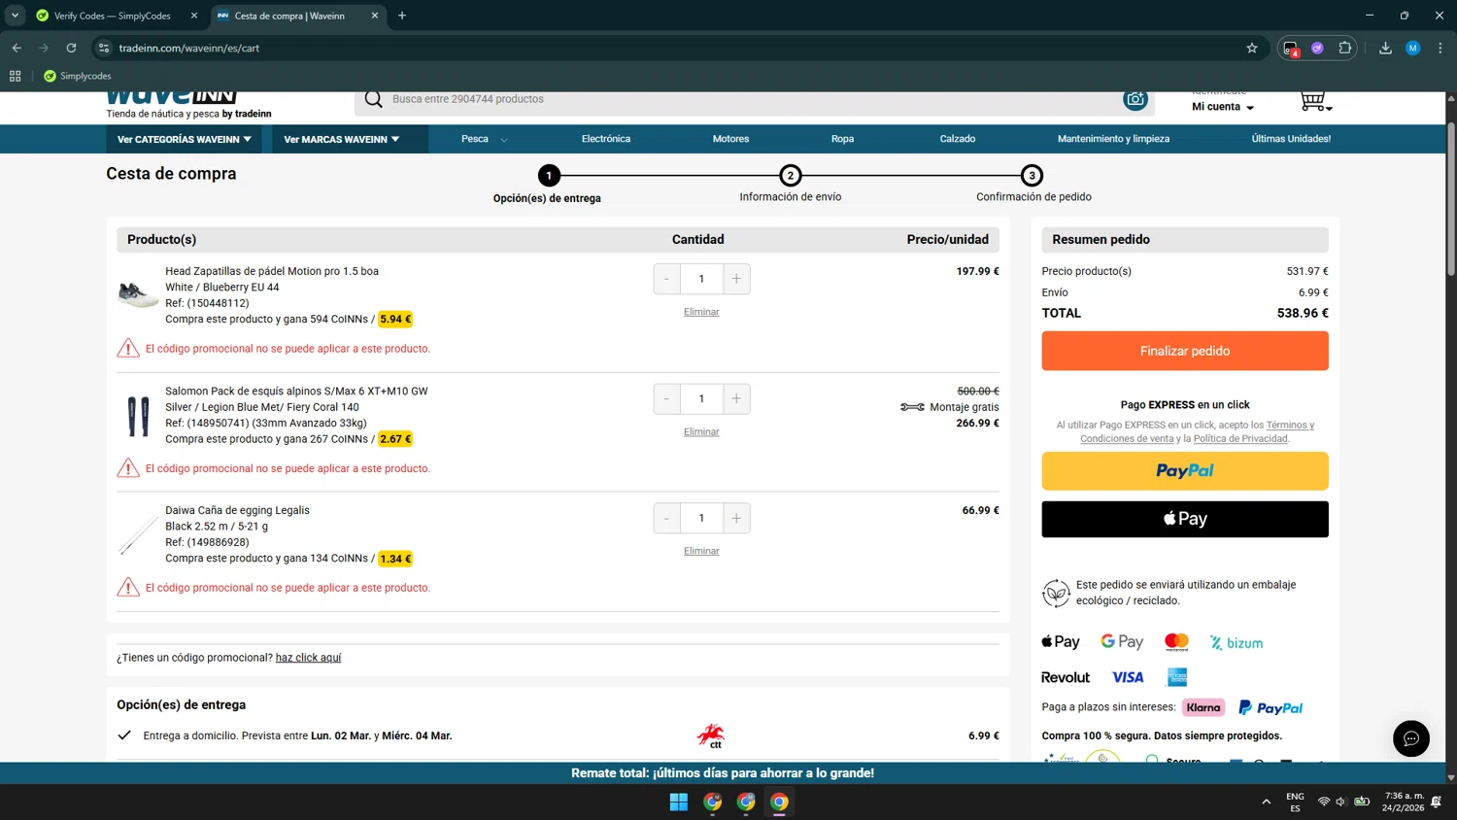Open Últimas Unidades! category
Image resolution: width=1457 pixels, height=820 pixels.
click(x=1291, y=139)
